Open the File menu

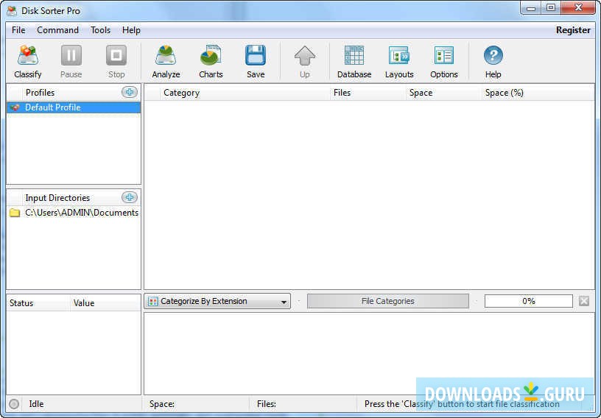(x=18, y=30)
